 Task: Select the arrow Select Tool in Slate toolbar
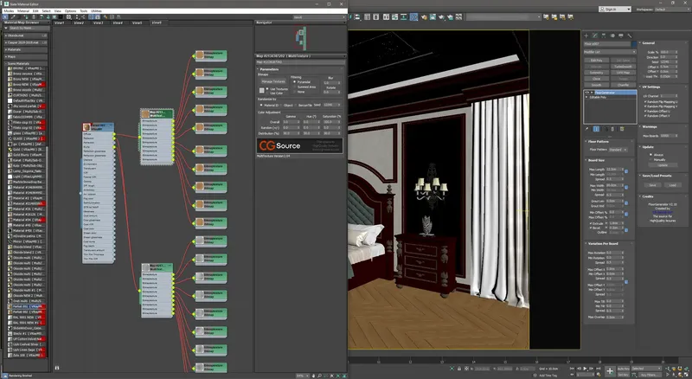click(6, 17)
